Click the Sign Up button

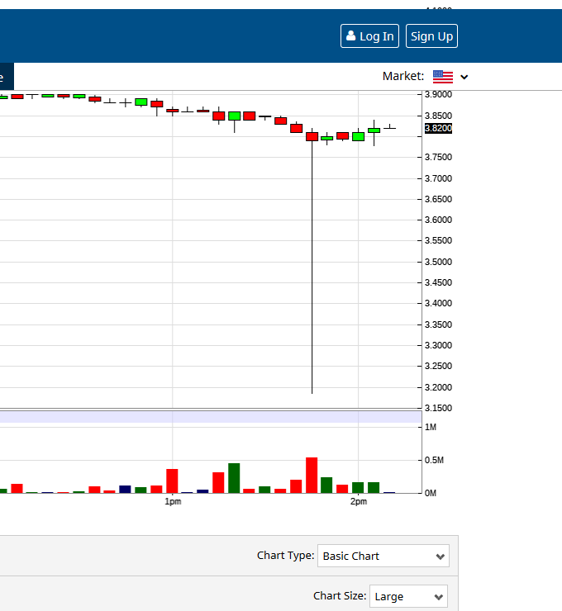(x=431, y=36)
